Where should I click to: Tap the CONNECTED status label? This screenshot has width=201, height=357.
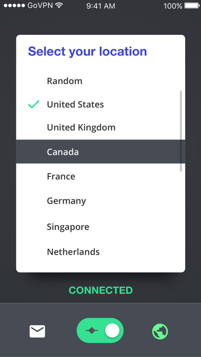click(x=100, y=290)
